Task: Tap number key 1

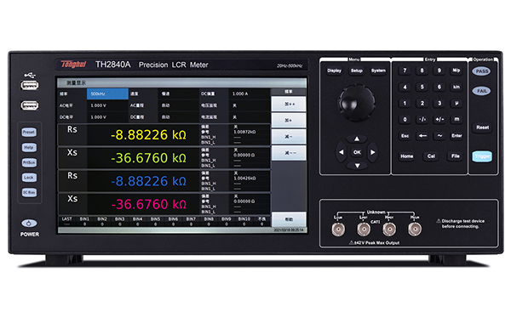Action: coord(405,103)
